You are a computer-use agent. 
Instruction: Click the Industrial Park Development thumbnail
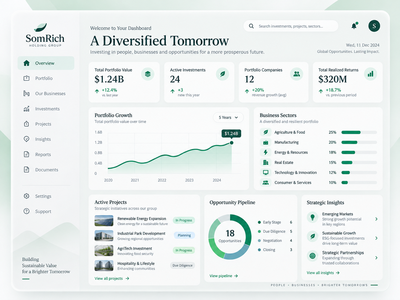104,236
